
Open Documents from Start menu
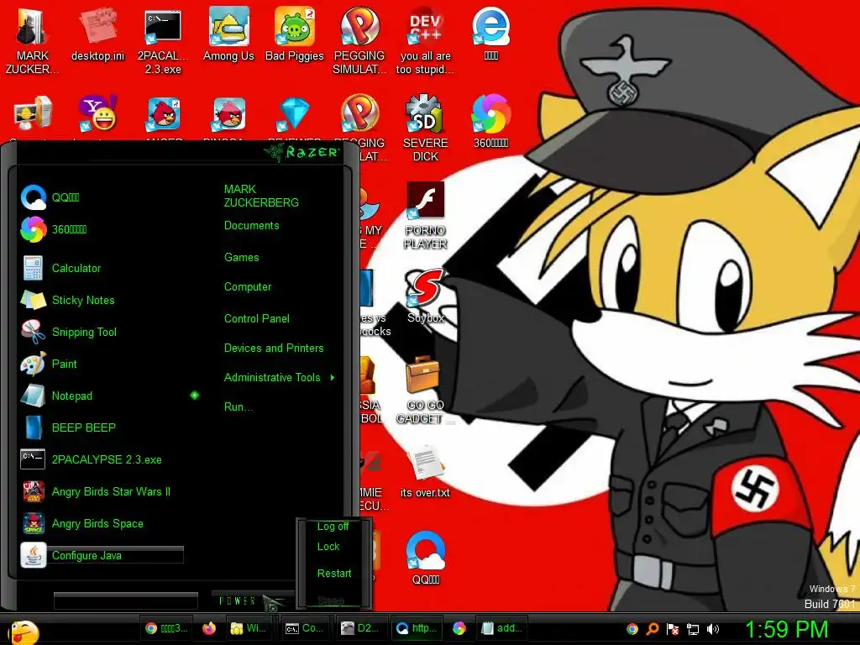tap(251, 225)
